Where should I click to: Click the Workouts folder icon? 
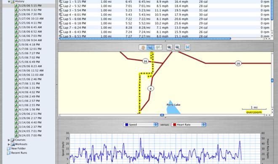point(13,144)
